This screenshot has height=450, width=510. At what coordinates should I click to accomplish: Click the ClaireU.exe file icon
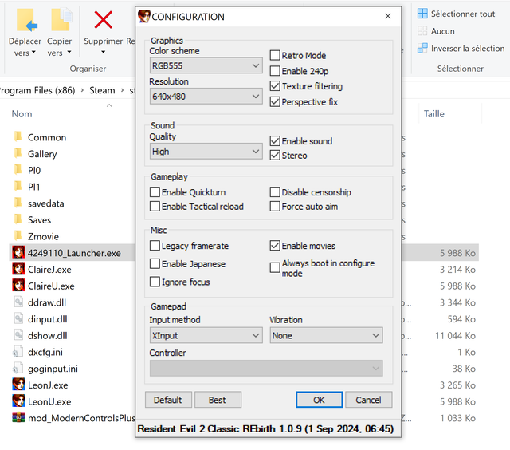(x=18, y=286)
